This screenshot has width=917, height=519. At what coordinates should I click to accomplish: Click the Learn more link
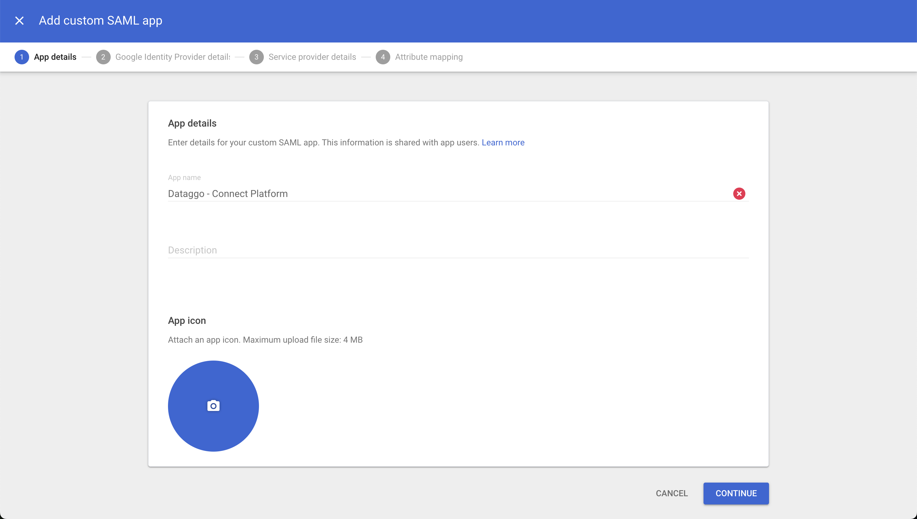coord(503,142)
